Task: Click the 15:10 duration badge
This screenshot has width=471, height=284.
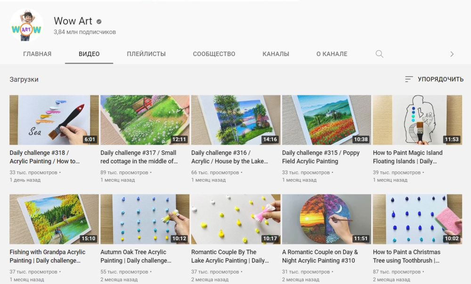Action: [x=89, y=238]
